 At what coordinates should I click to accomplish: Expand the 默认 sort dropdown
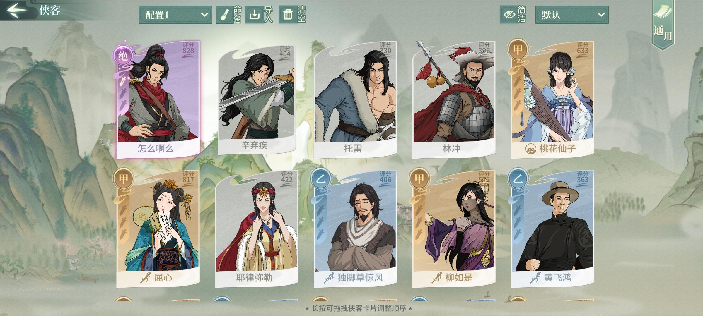pyautogui.click(x=572, y=15)
